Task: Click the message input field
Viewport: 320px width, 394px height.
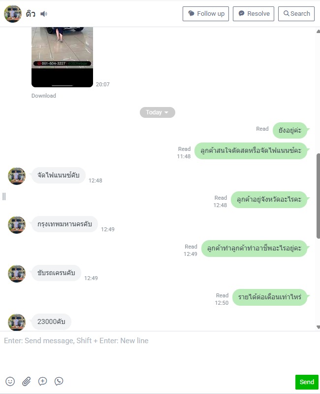Action: (x=160, y=352)
